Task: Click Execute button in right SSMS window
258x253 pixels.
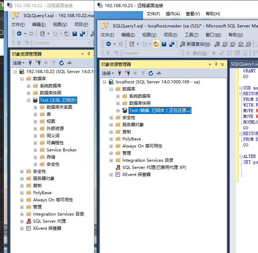Action: 197,53
